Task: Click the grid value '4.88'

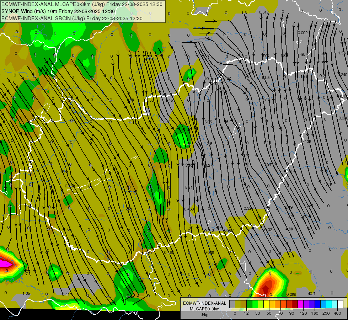Action: (289, 229)
